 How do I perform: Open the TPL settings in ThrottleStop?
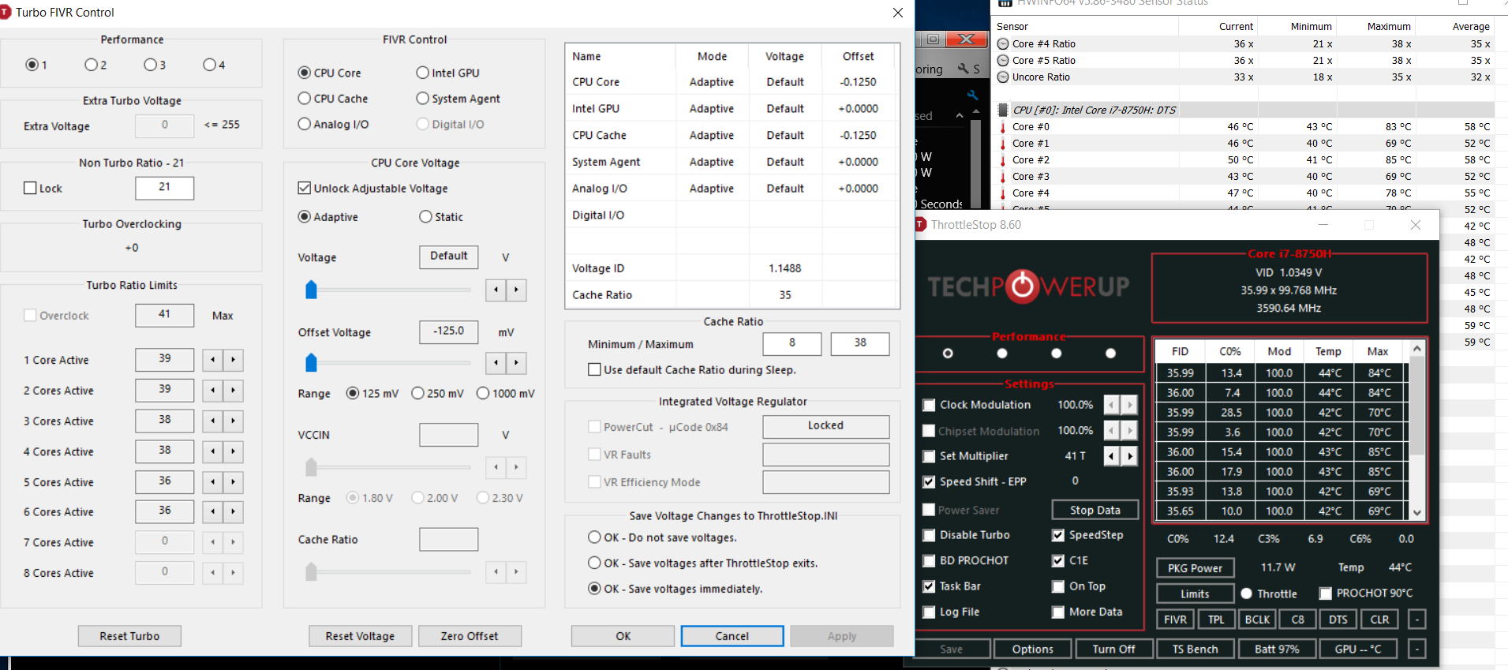coord(1216,619)
